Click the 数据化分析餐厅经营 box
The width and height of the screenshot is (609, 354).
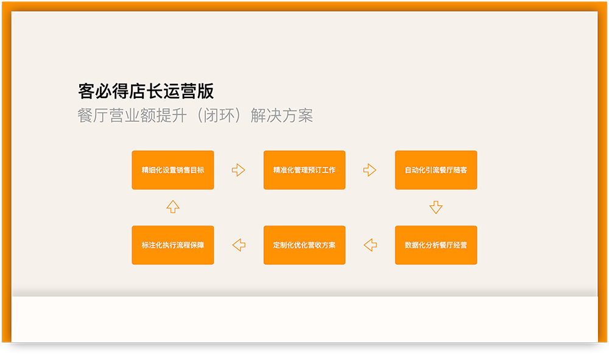(x=436, y=245)
